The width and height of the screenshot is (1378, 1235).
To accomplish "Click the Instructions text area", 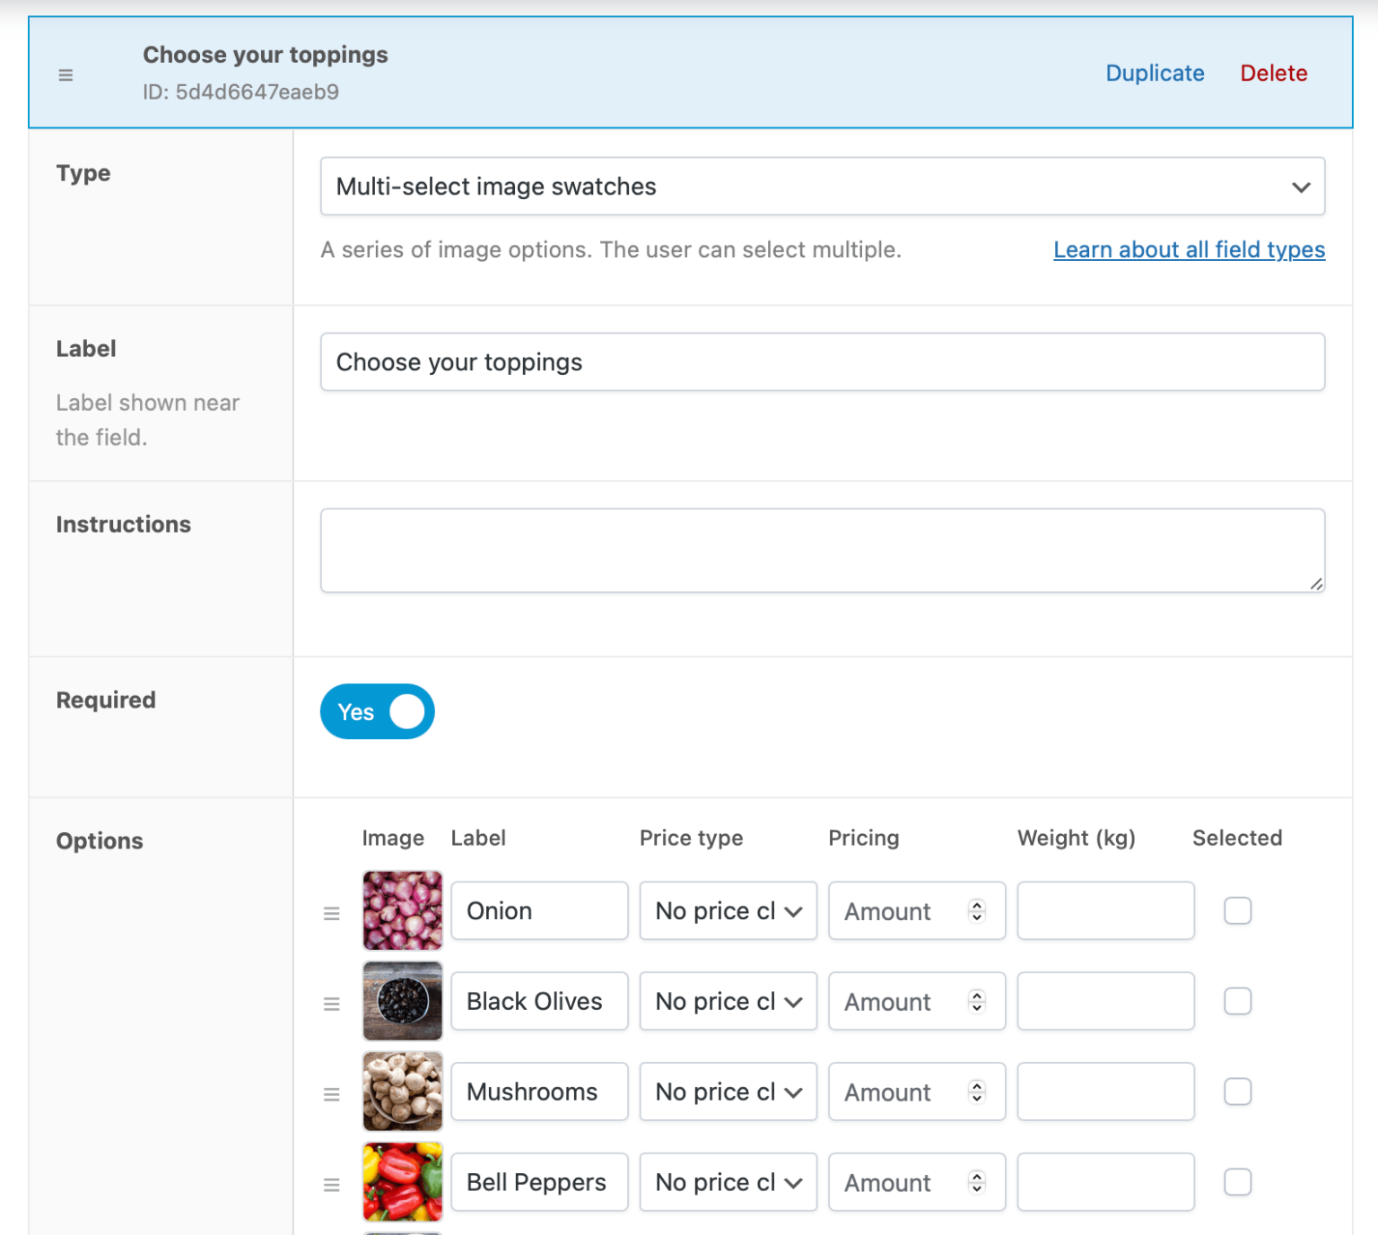I will pyautogui.click(x=823, y=549).
